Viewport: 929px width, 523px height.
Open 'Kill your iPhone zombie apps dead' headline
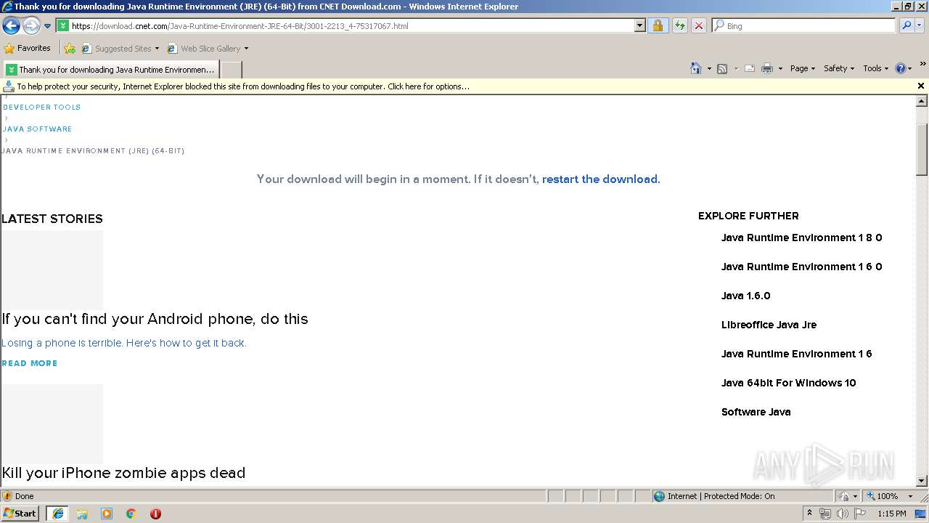click(x=123, y=473)
